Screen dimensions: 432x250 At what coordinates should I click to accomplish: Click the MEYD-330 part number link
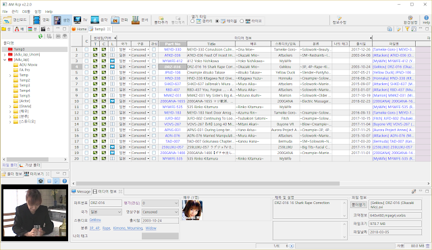[x=173, y=49]
